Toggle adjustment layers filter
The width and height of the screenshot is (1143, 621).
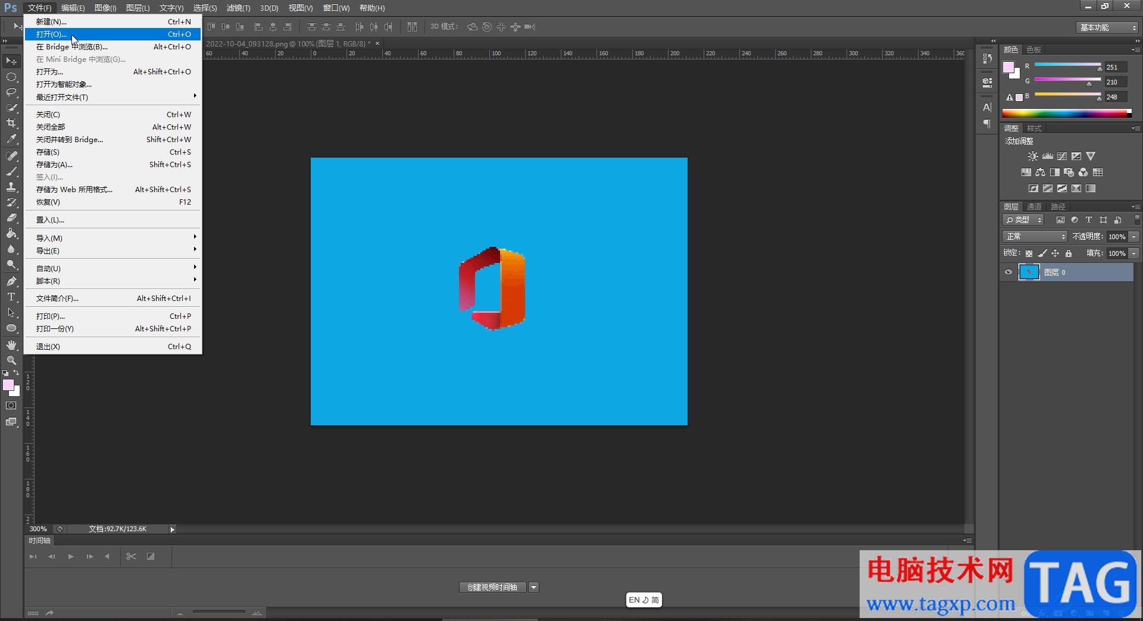[1075, 220]
